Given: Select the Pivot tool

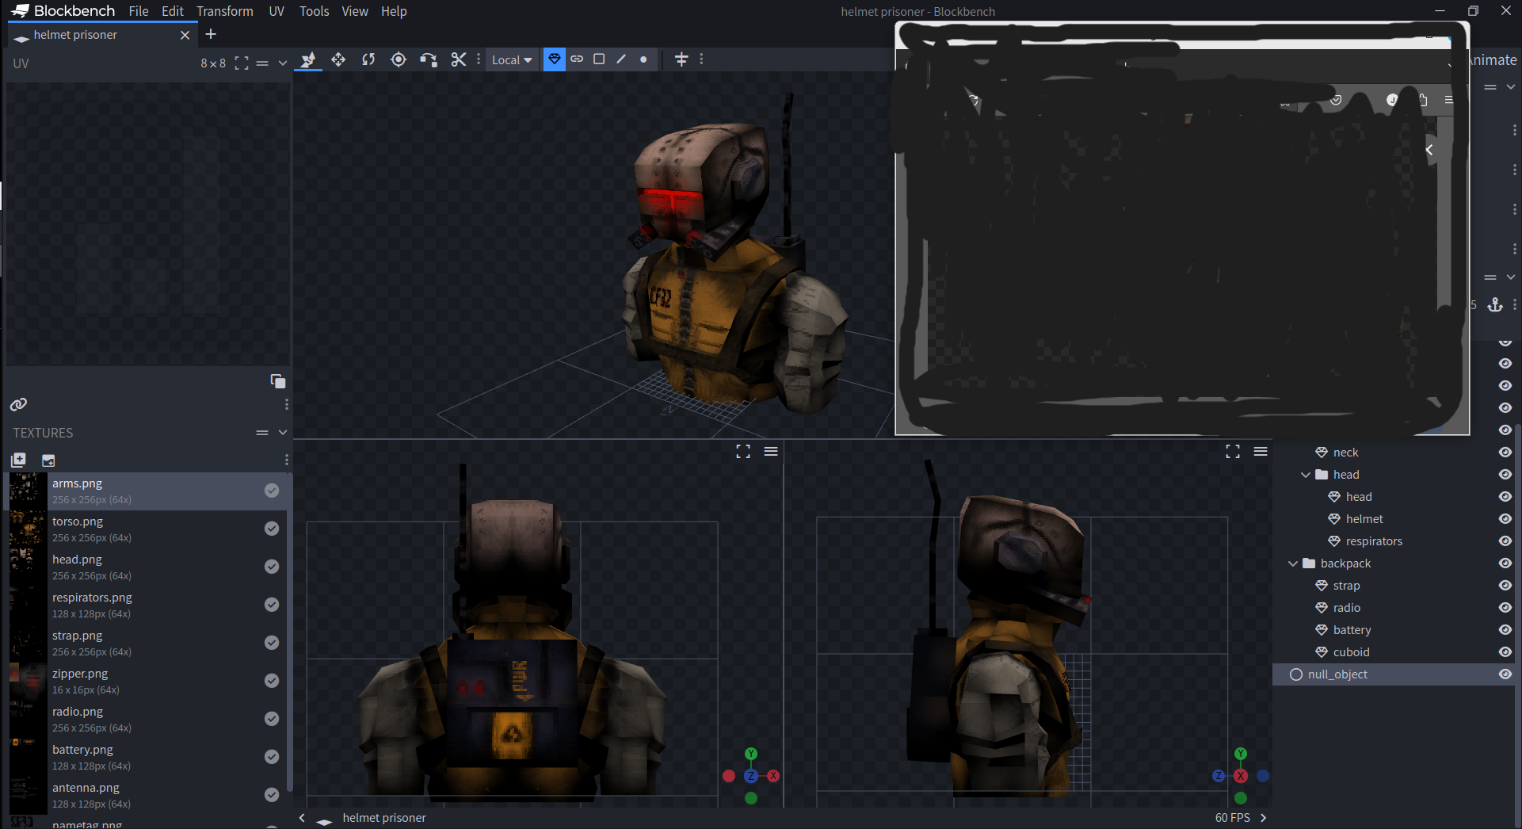Looking at the screenshot, I should (x=399, y=59).
